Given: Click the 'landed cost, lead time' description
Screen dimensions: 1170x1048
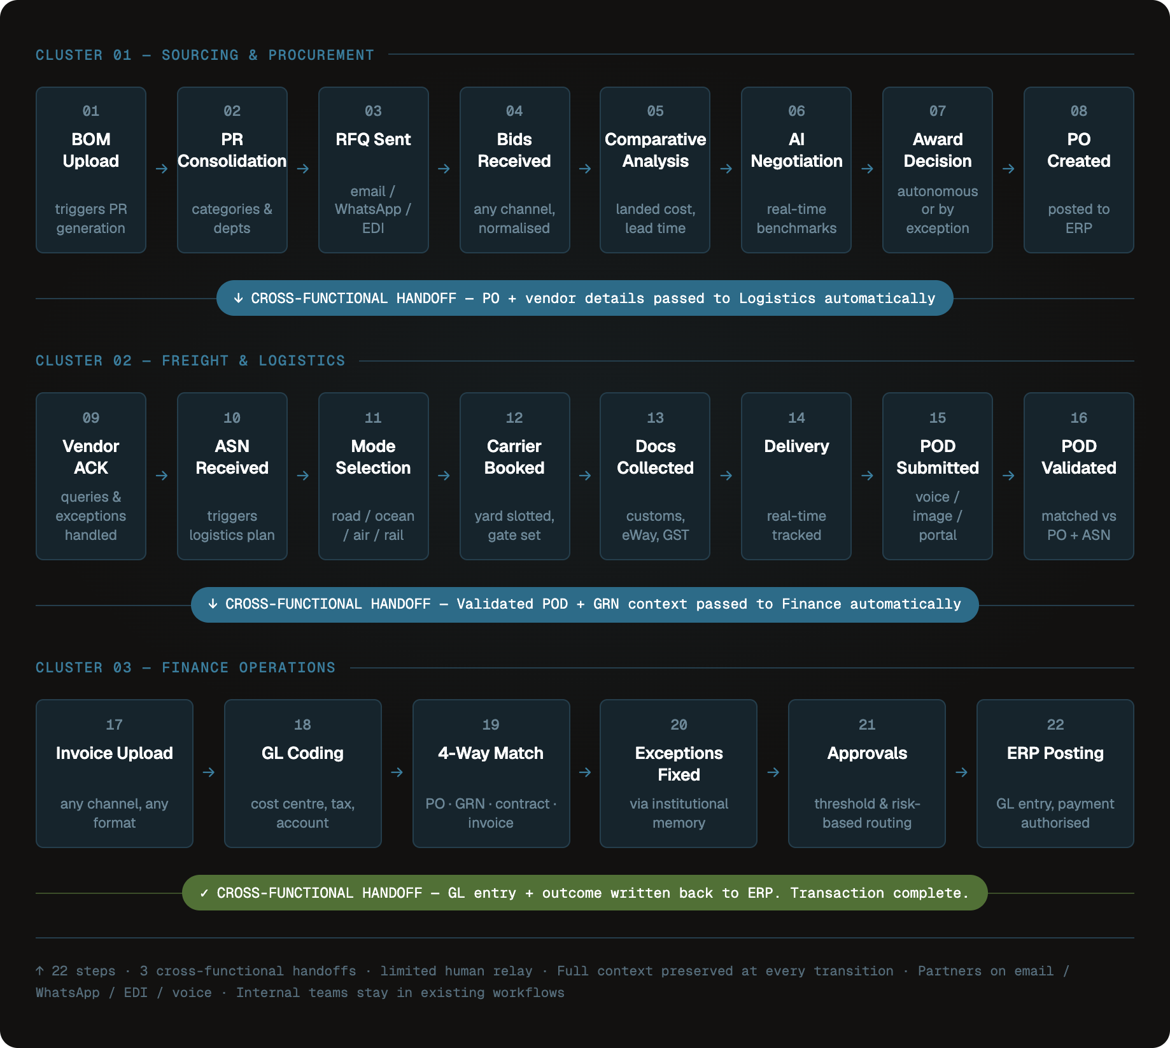Looking at the screenshot, I should [x=655, y=218].
